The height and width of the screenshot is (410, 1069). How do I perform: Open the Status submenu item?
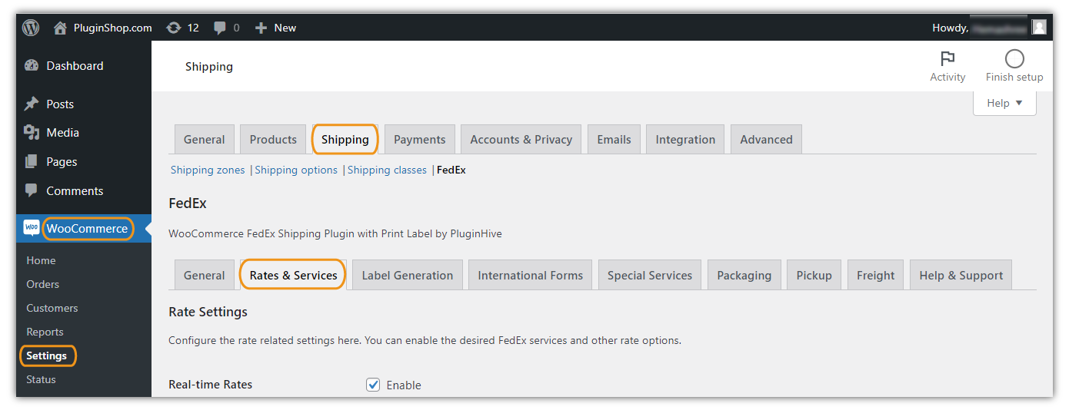[x=41, y=379]
